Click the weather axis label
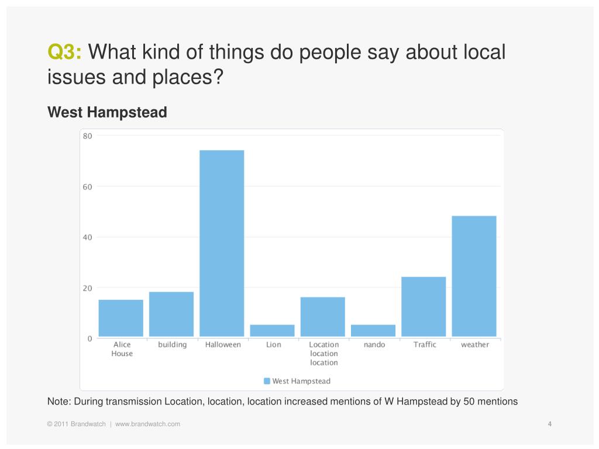 [x=475, y=344]
